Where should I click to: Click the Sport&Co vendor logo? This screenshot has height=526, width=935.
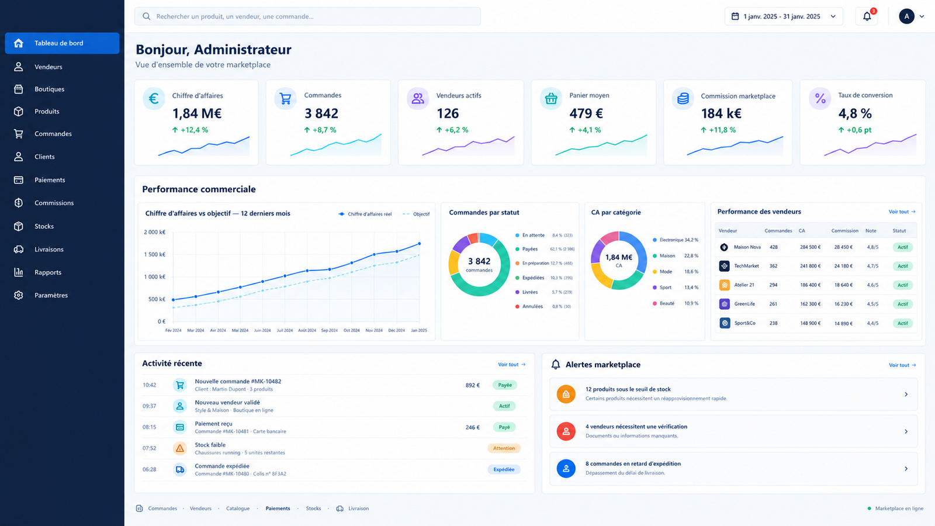[x=725, y=323]
